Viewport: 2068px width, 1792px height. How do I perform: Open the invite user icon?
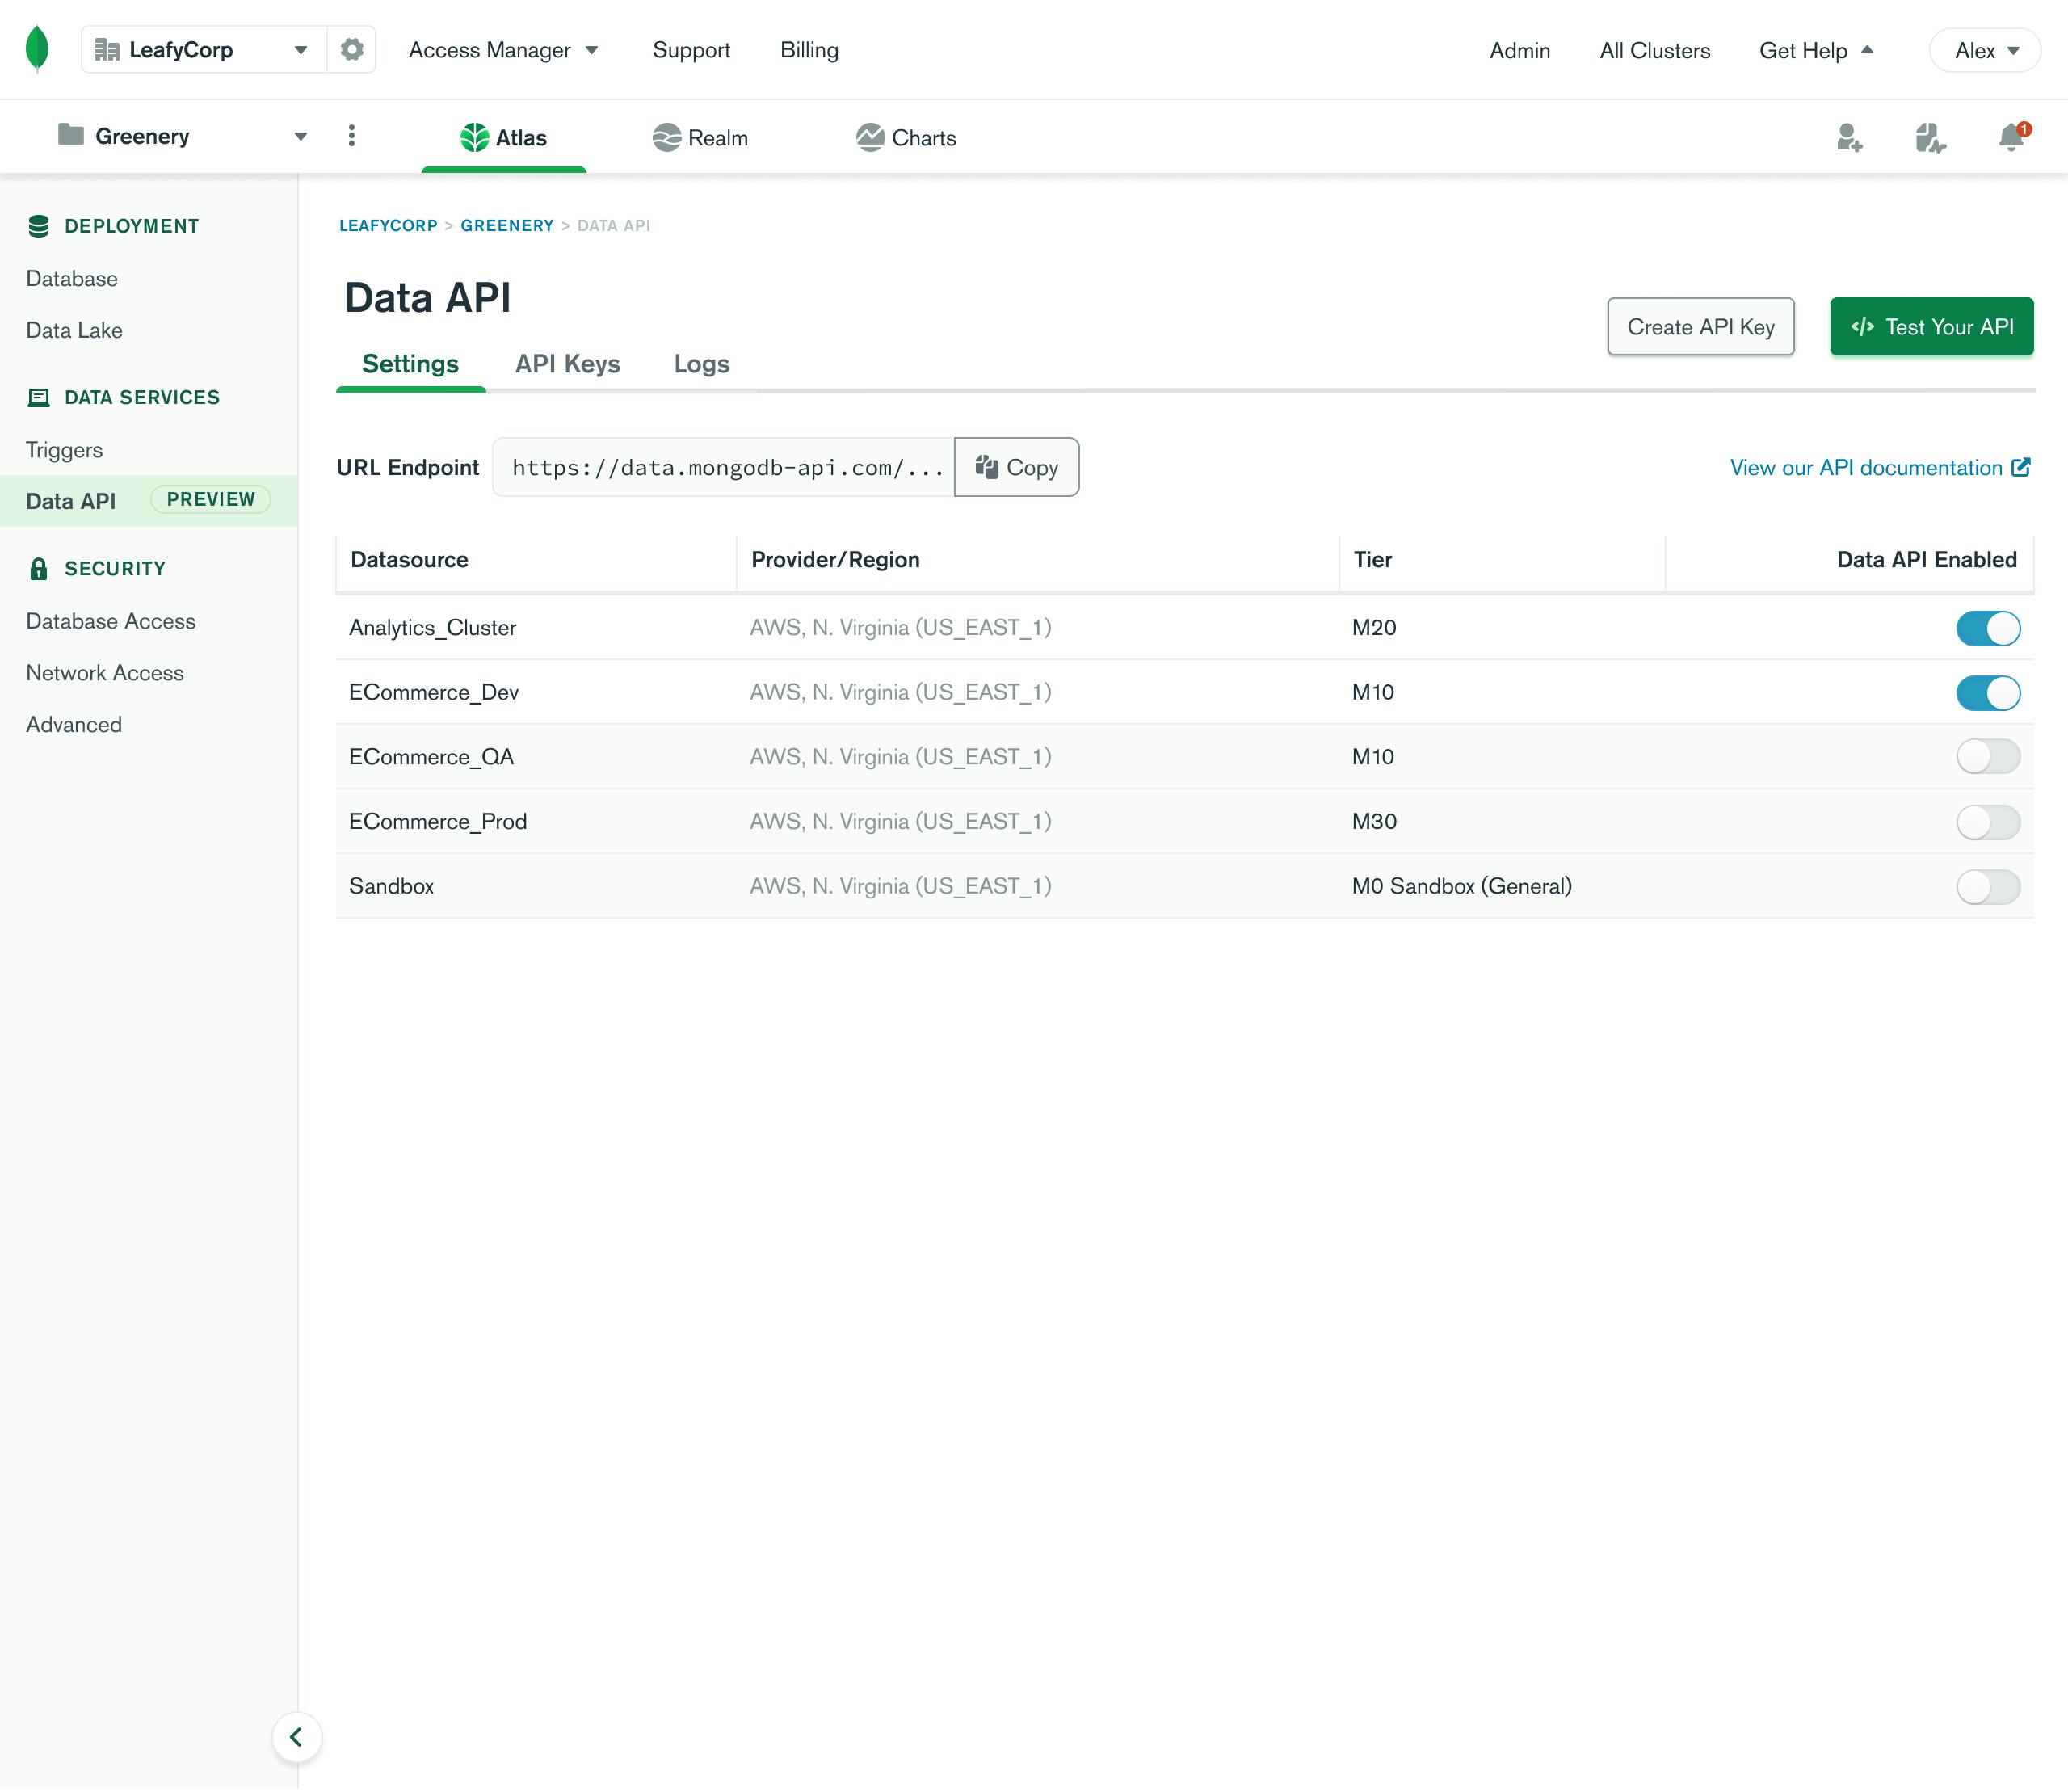(1849, 137)
